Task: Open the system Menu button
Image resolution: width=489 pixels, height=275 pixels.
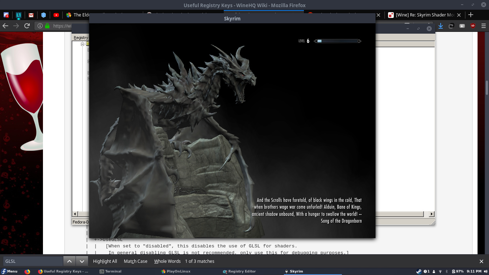Action: 9,271
